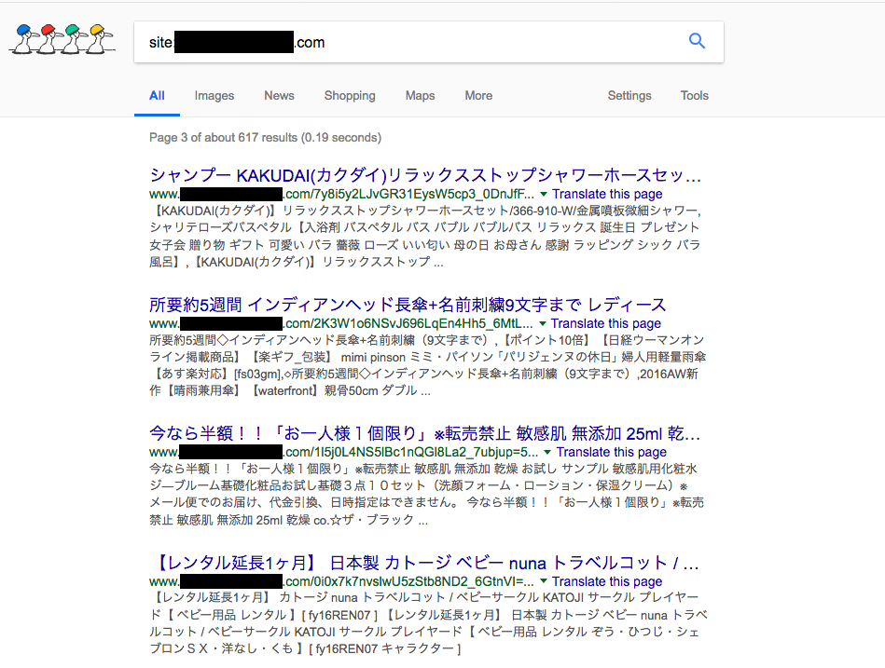This screenshot has width=885, height=668.
Task: Expand arrow beside KAKUDAI result URL
Action: click(x=544, y=194)
